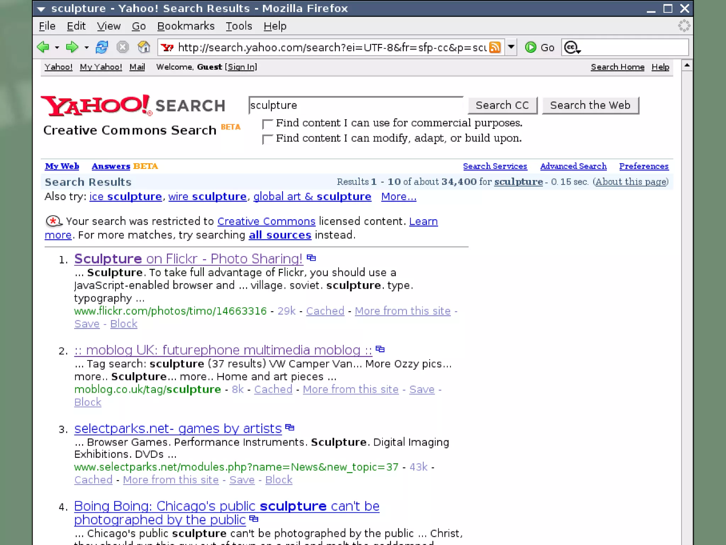Enable commercial purposes content checkbox
This screenshot has height=545, width=726.
[267, 124]
